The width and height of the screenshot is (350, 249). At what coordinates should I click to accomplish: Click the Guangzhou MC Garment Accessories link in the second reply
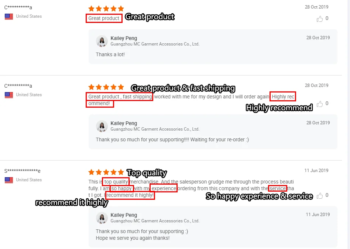click(155, 129)
